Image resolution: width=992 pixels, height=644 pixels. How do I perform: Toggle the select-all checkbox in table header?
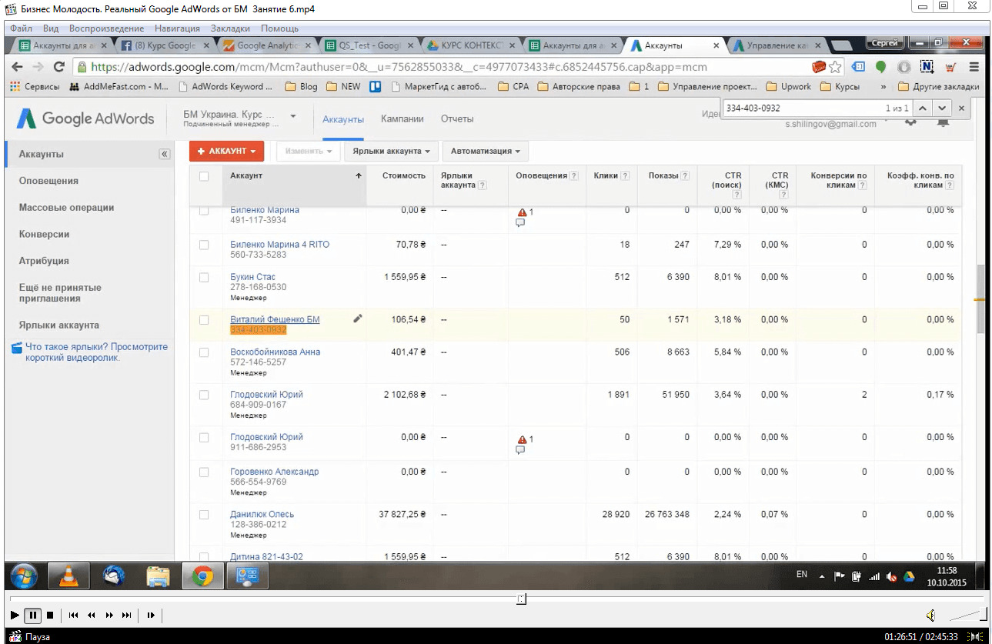click(204, 176)
